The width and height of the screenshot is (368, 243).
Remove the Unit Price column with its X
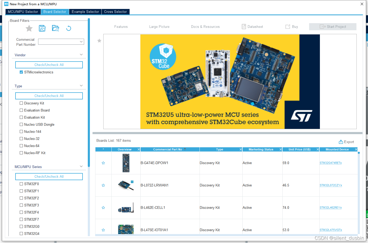click(x=318, y=149)
